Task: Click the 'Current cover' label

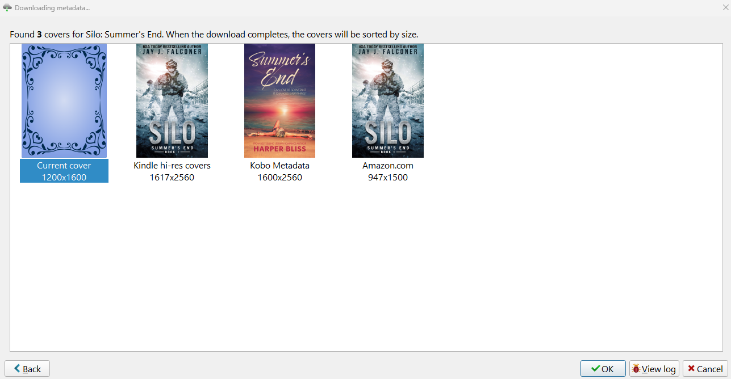Action: (x=64, y=166)
